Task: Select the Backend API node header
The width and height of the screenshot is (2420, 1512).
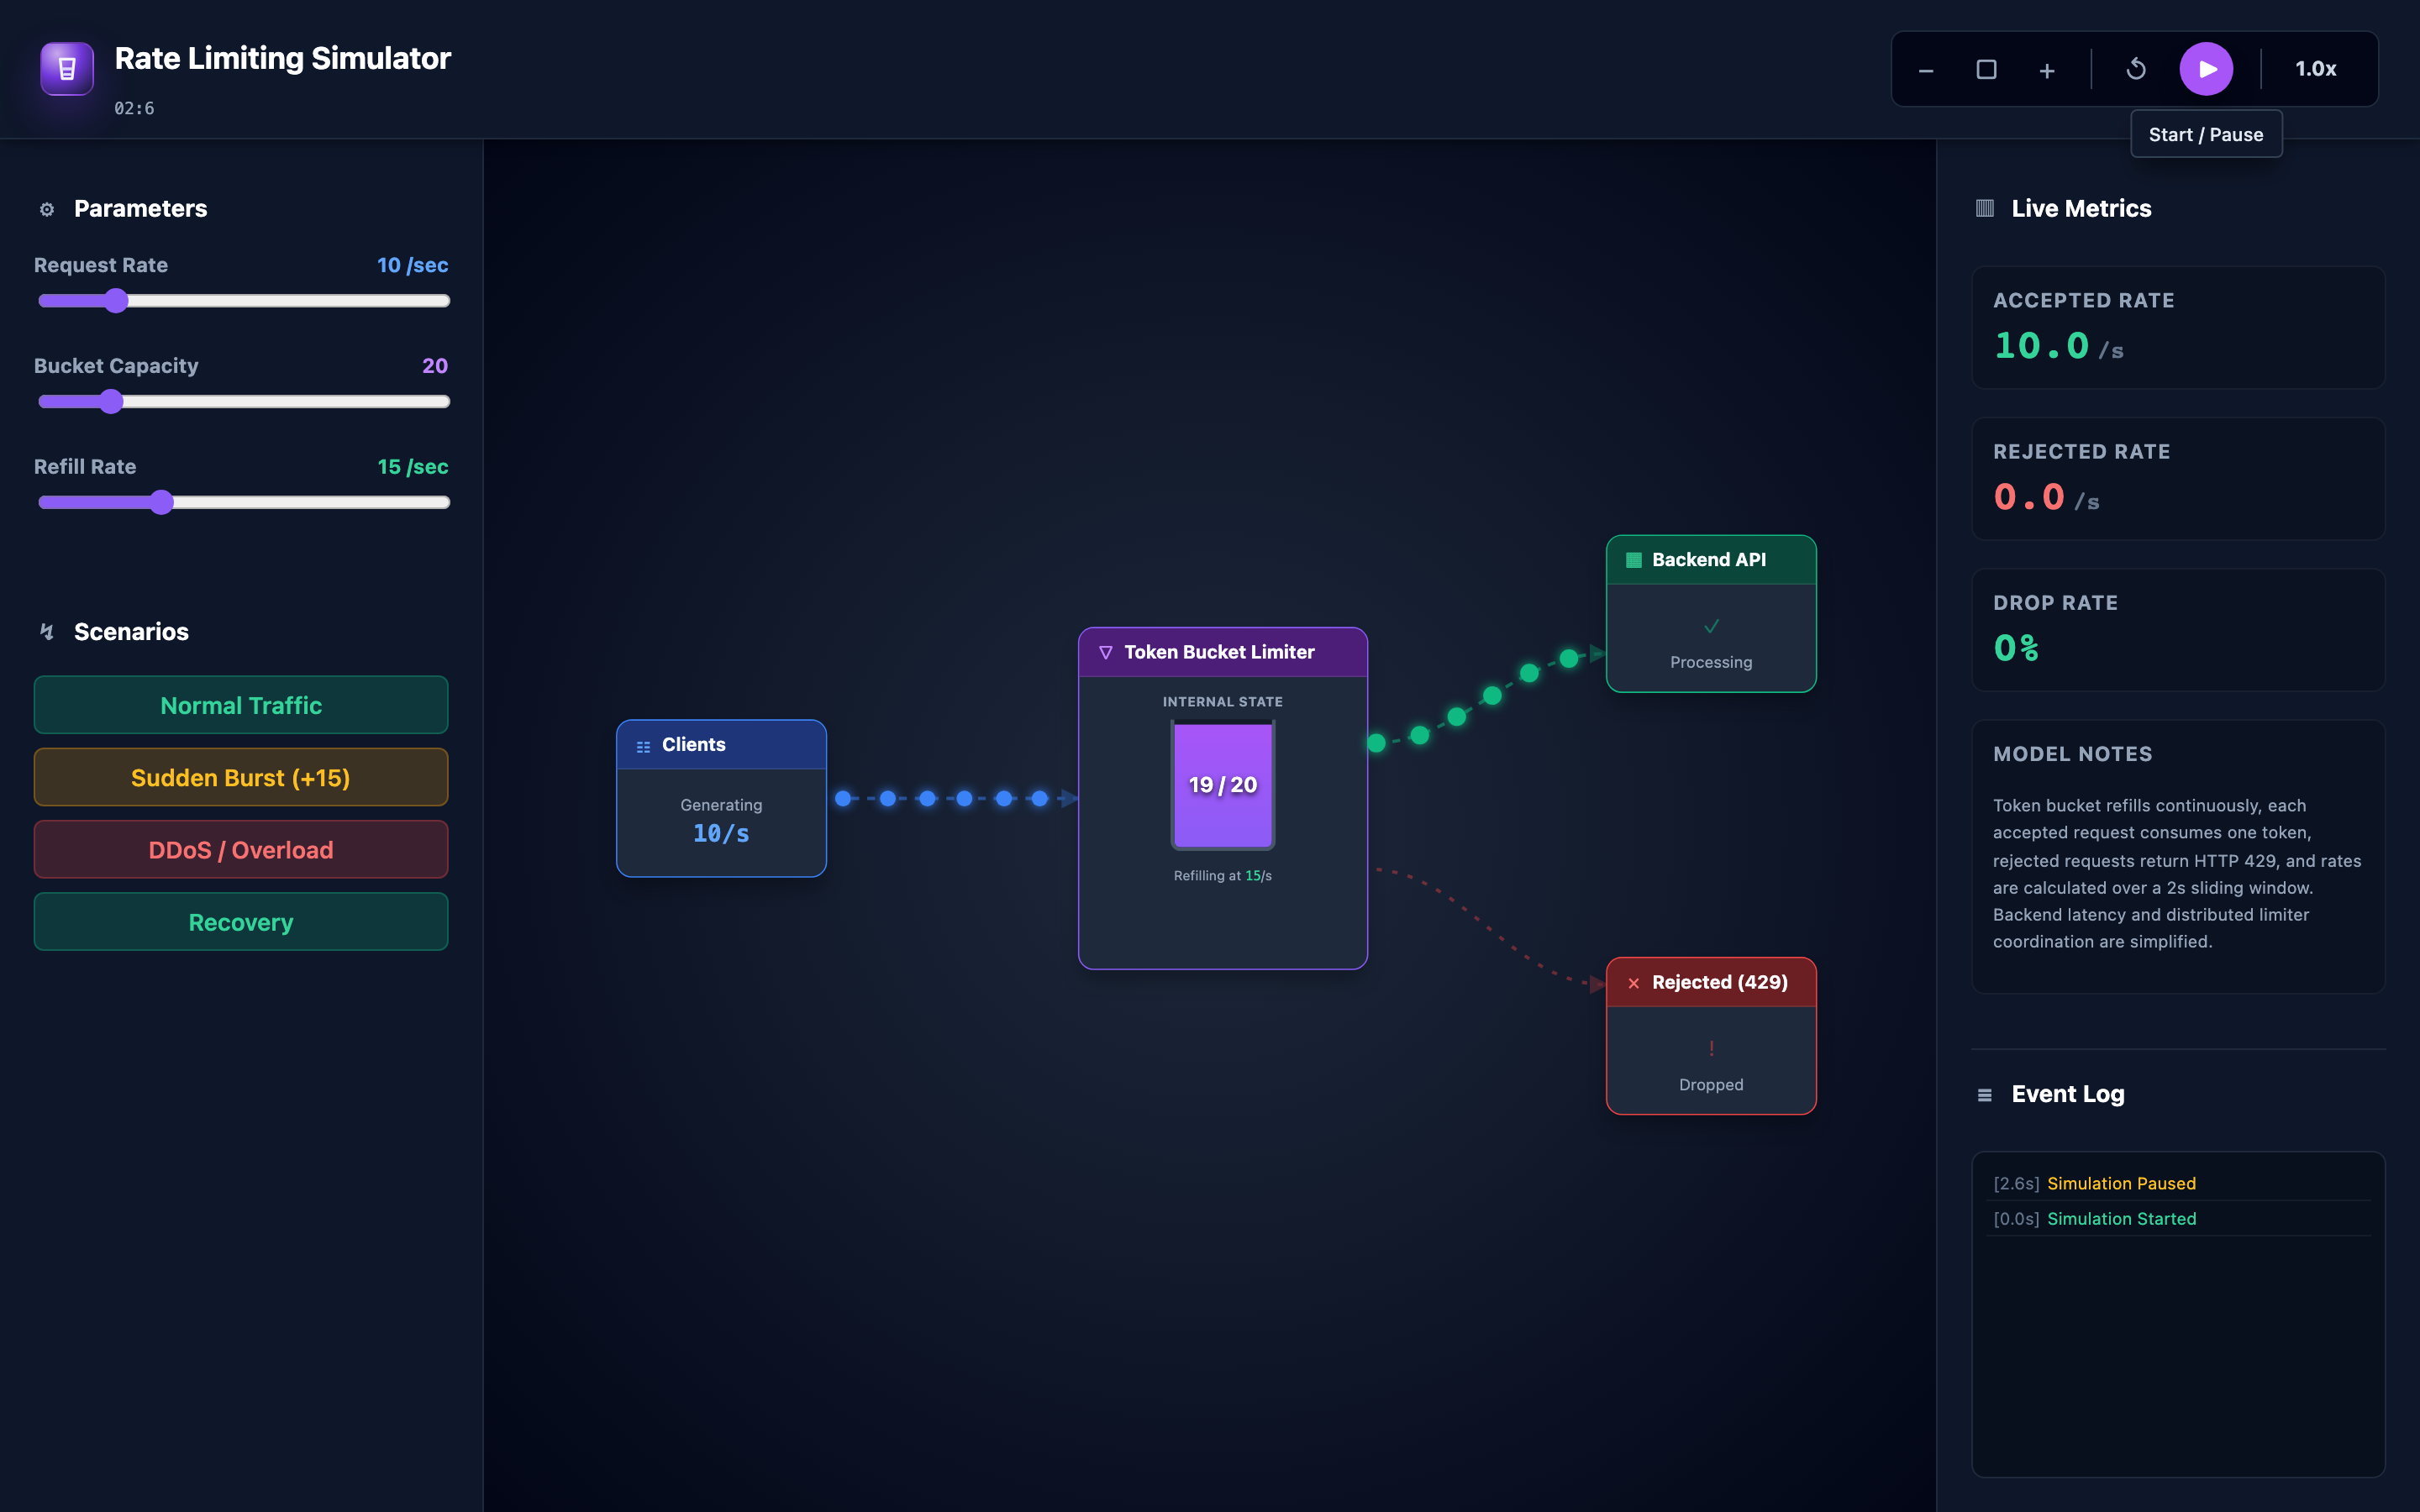Action: [x=1711, y=560]
